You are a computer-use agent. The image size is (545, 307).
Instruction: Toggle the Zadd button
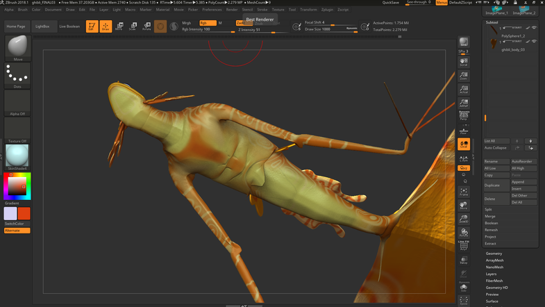tap(244, 23)
